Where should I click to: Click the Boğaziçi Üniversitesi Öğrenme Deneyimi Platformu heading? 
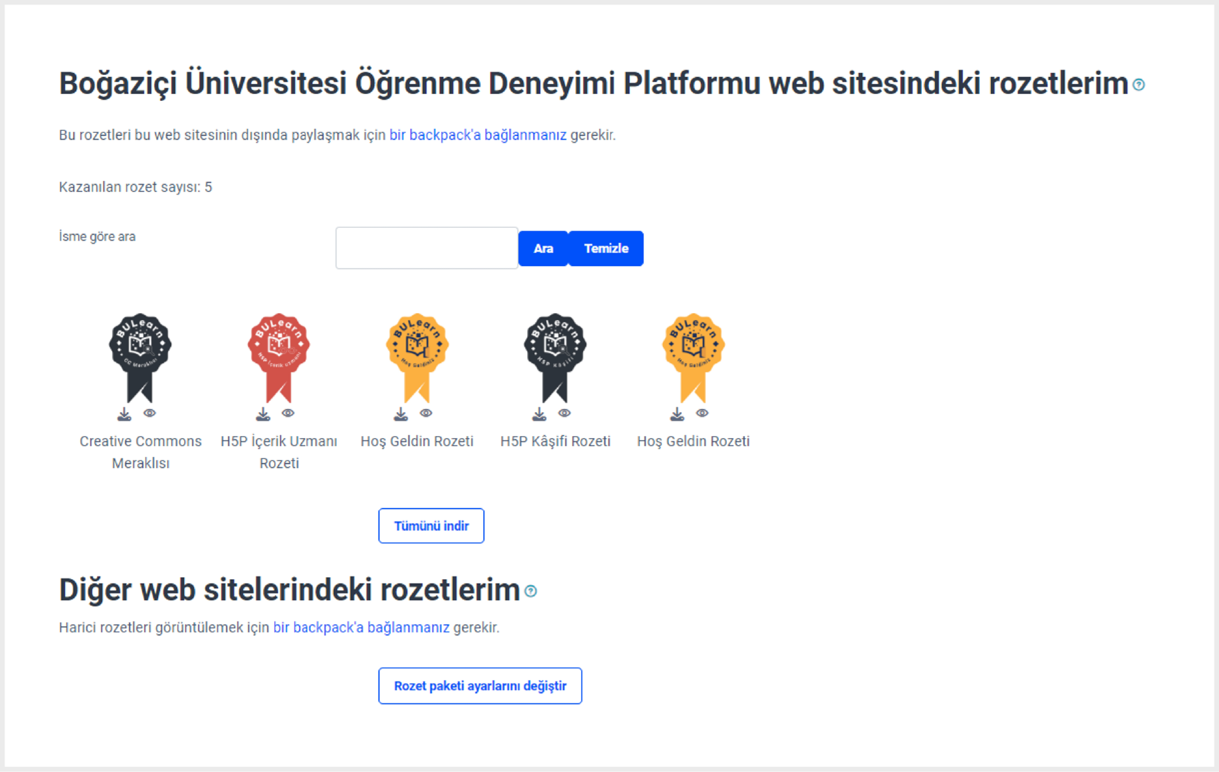[594, 84]
